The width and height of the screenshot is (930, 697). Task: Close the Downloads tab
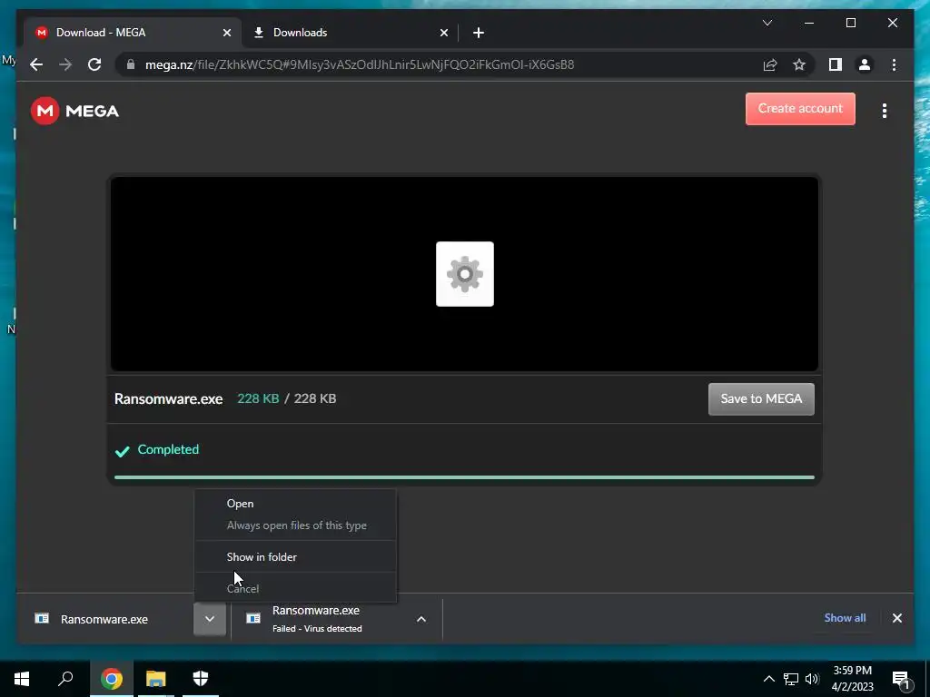point(443,33)
